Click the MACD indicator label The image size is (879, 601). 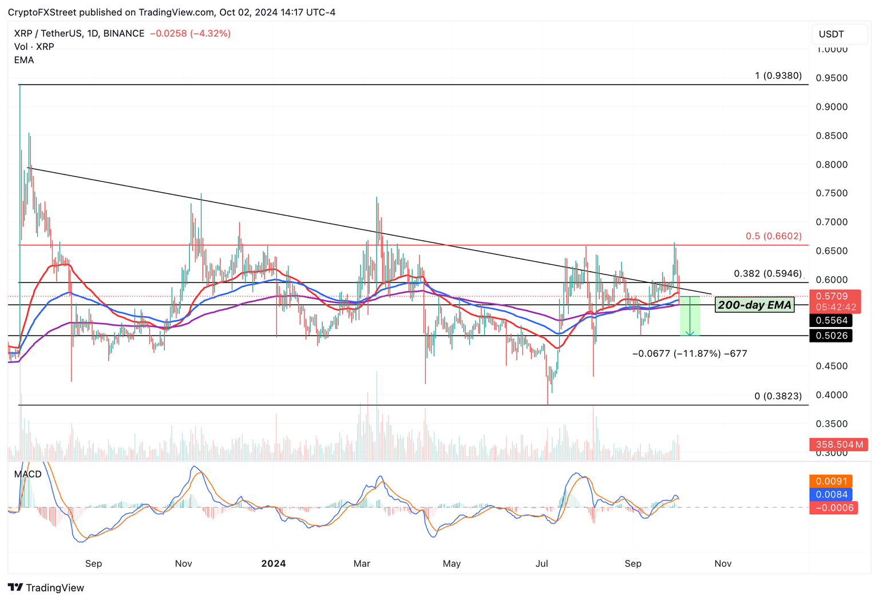[x=27, y=473]
